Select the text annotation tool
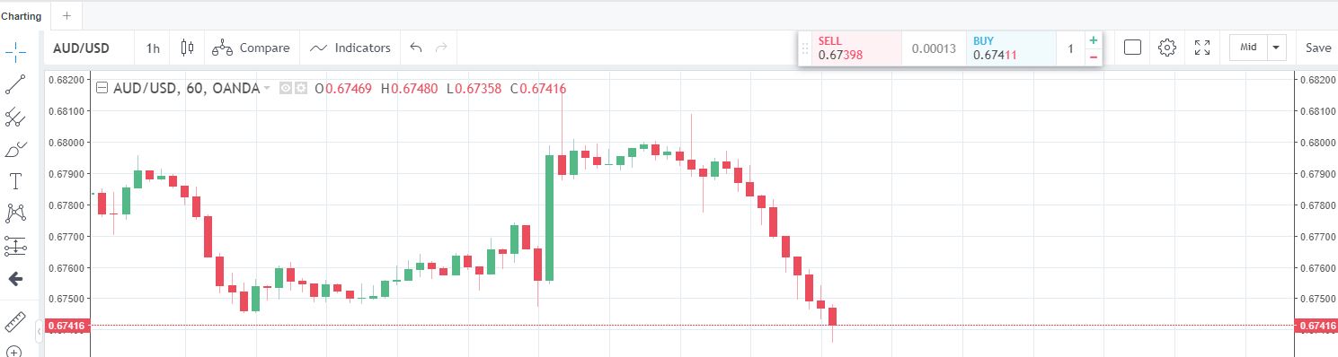The image size is (1338, 357). (x=15, y=181)
